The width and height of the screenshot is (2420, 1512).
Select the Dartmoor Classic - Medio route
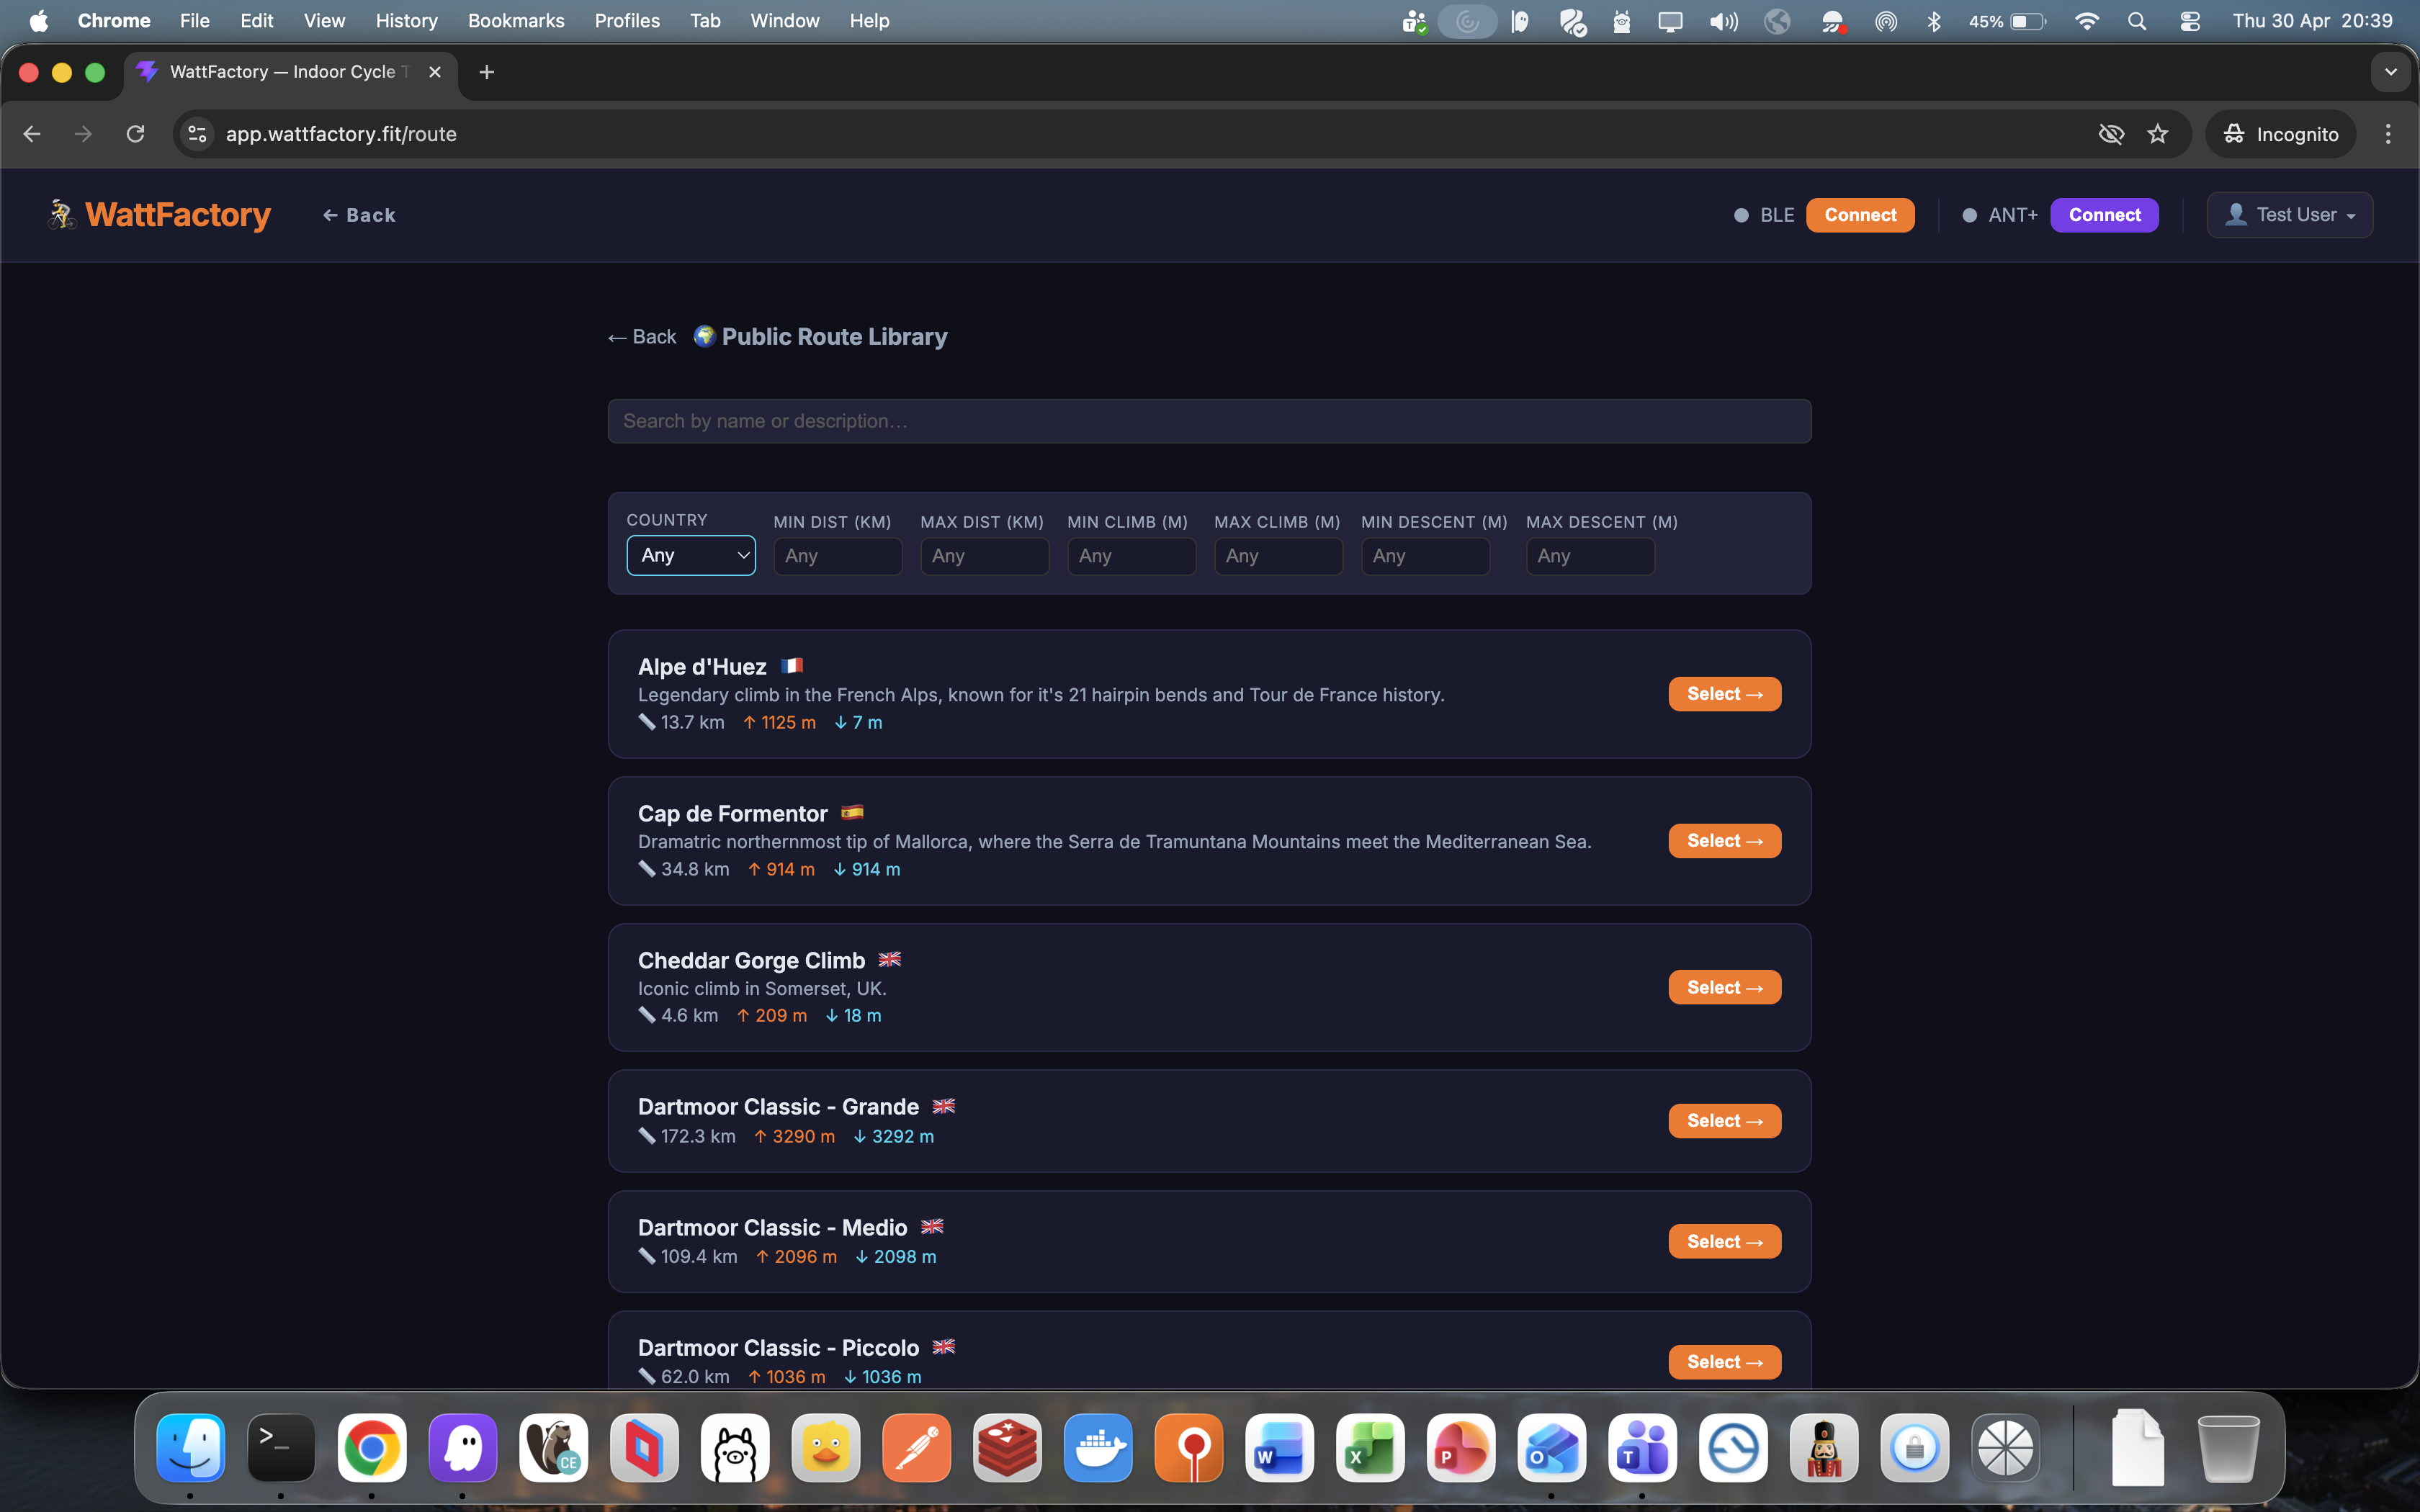[1725, 1241]
